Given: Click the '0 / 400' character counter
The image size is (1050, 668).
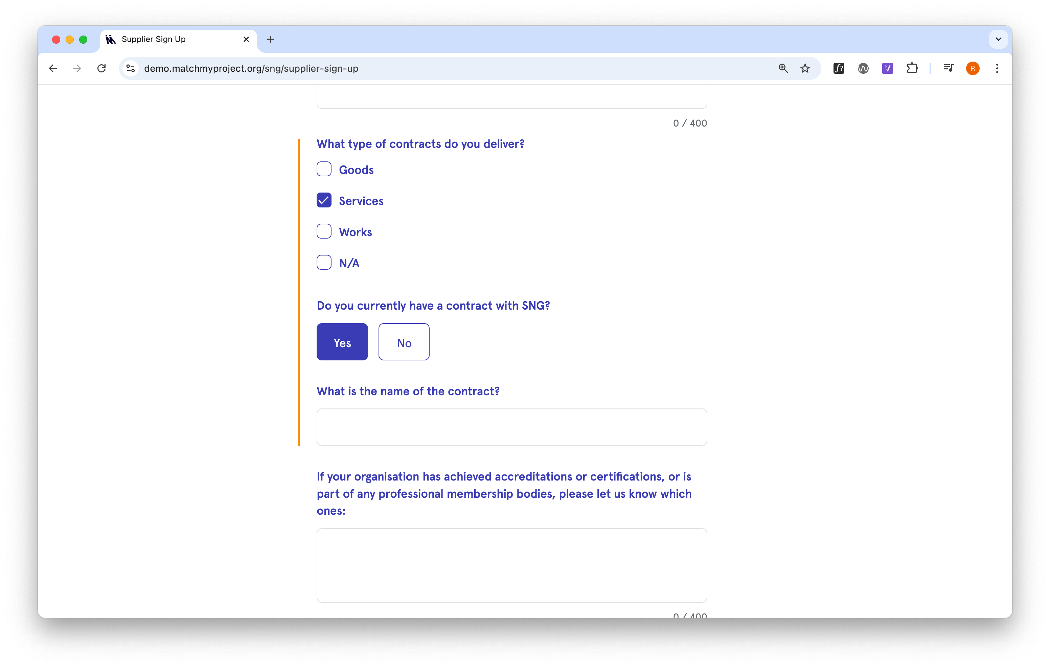Looking at the screenshot, I should point(690,124).
